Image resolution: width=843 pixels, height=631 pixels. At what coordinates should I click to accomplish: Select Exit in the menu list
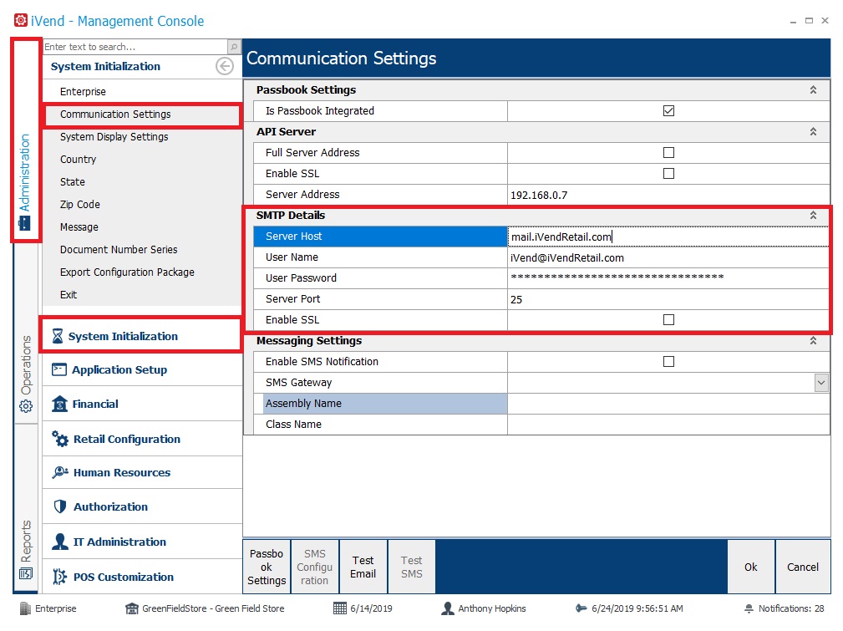(69, 295)
